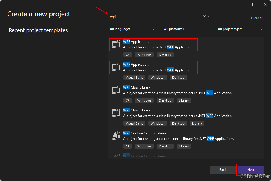Click the Visual Basic tag under WPF Application

point(134,78)
